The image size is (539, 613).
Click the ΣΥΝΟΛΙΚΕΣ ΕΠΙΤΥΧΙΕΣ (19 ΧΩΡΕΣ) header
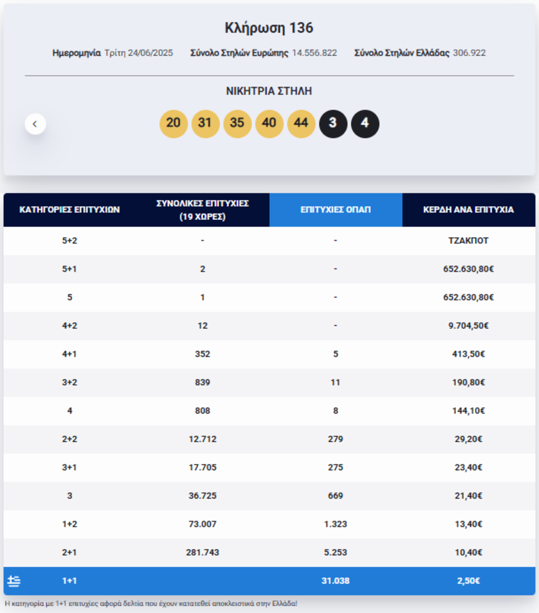coord(203,210)
